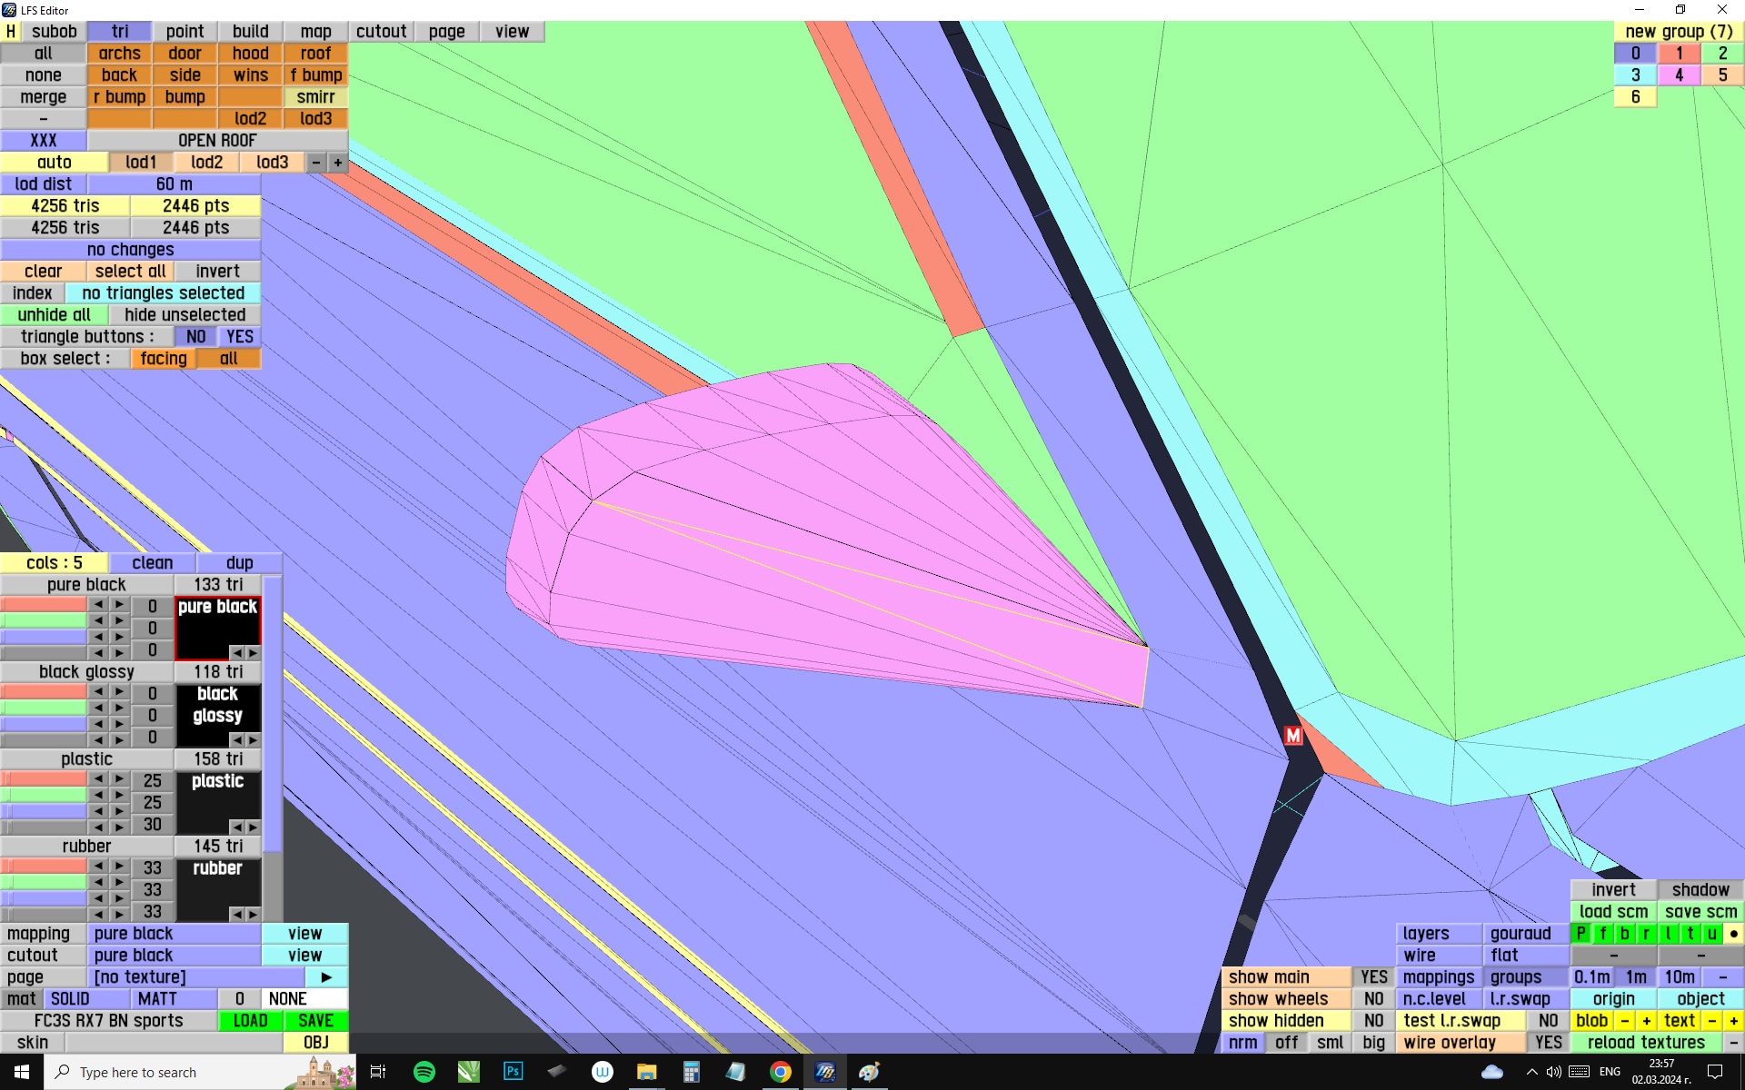This screenshot has width=1745, height=1090.
Task: Click the minus button next to lod3
Action: point(315,163)
